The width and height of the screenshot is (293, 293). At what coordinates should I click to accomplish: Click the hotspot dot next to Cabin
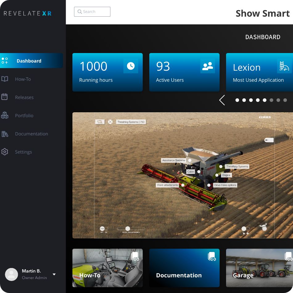pyautogui.click(x=199, y=171)
